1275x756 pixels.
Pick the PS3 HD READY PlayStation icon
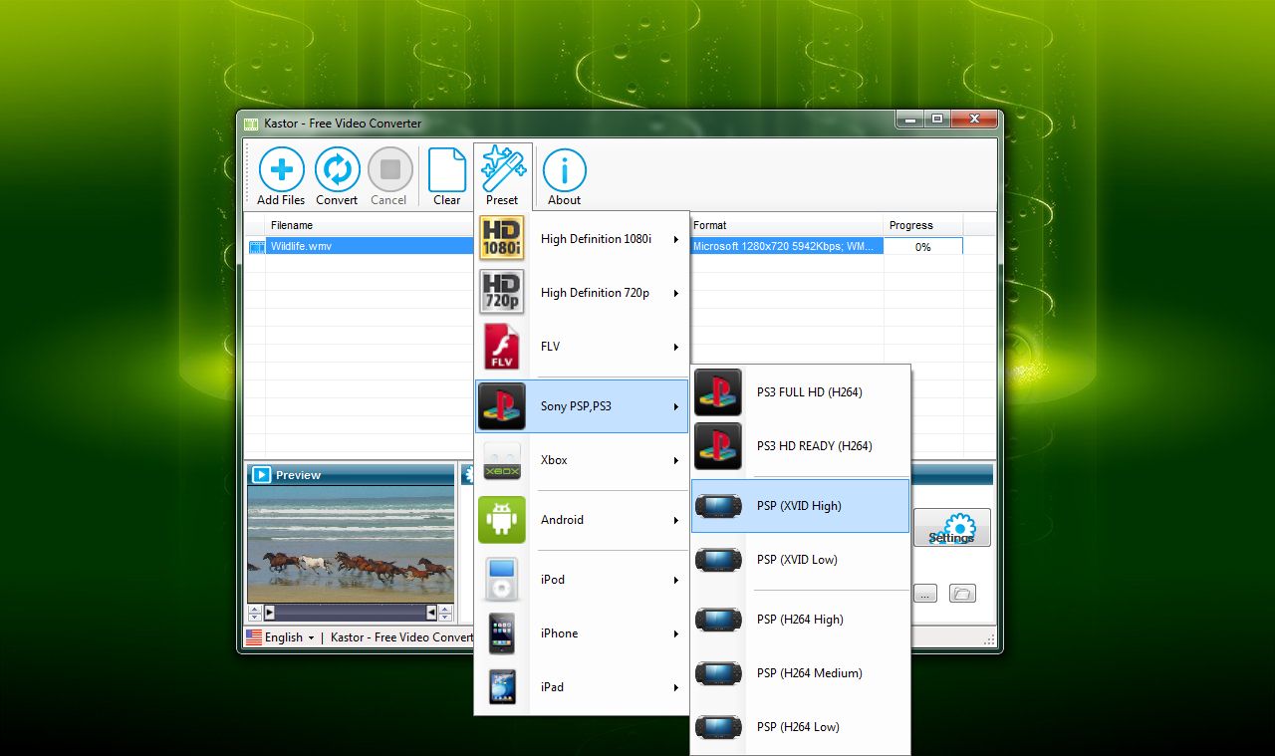[717, 446]
